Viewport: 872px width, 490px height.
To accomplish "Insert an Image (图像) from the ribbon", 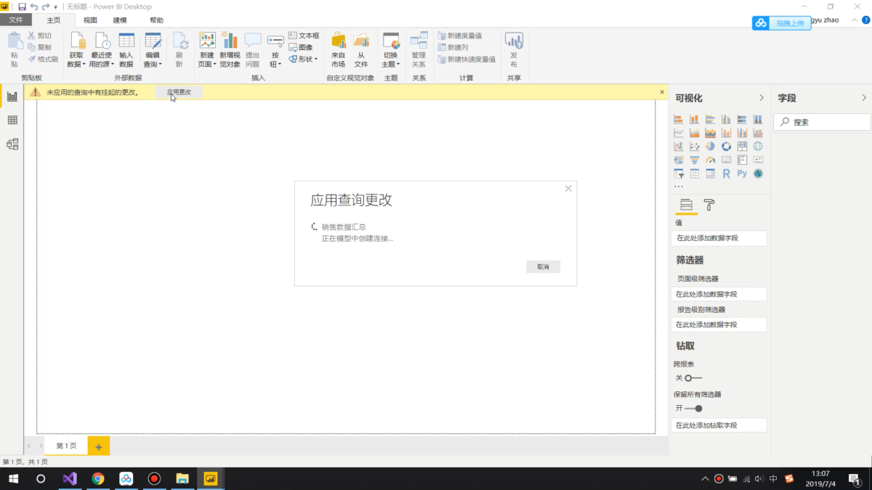I will [301, 47].
